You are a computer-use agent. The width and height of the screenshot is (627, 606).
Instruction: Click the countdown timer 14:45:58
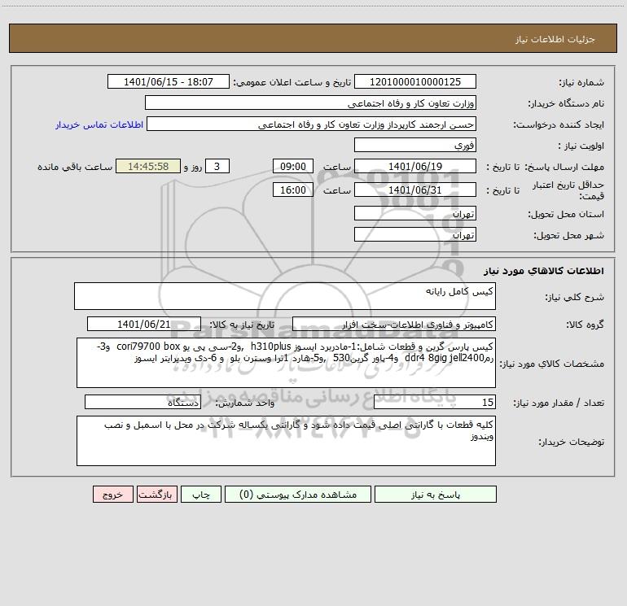click(x=148, y=166)
